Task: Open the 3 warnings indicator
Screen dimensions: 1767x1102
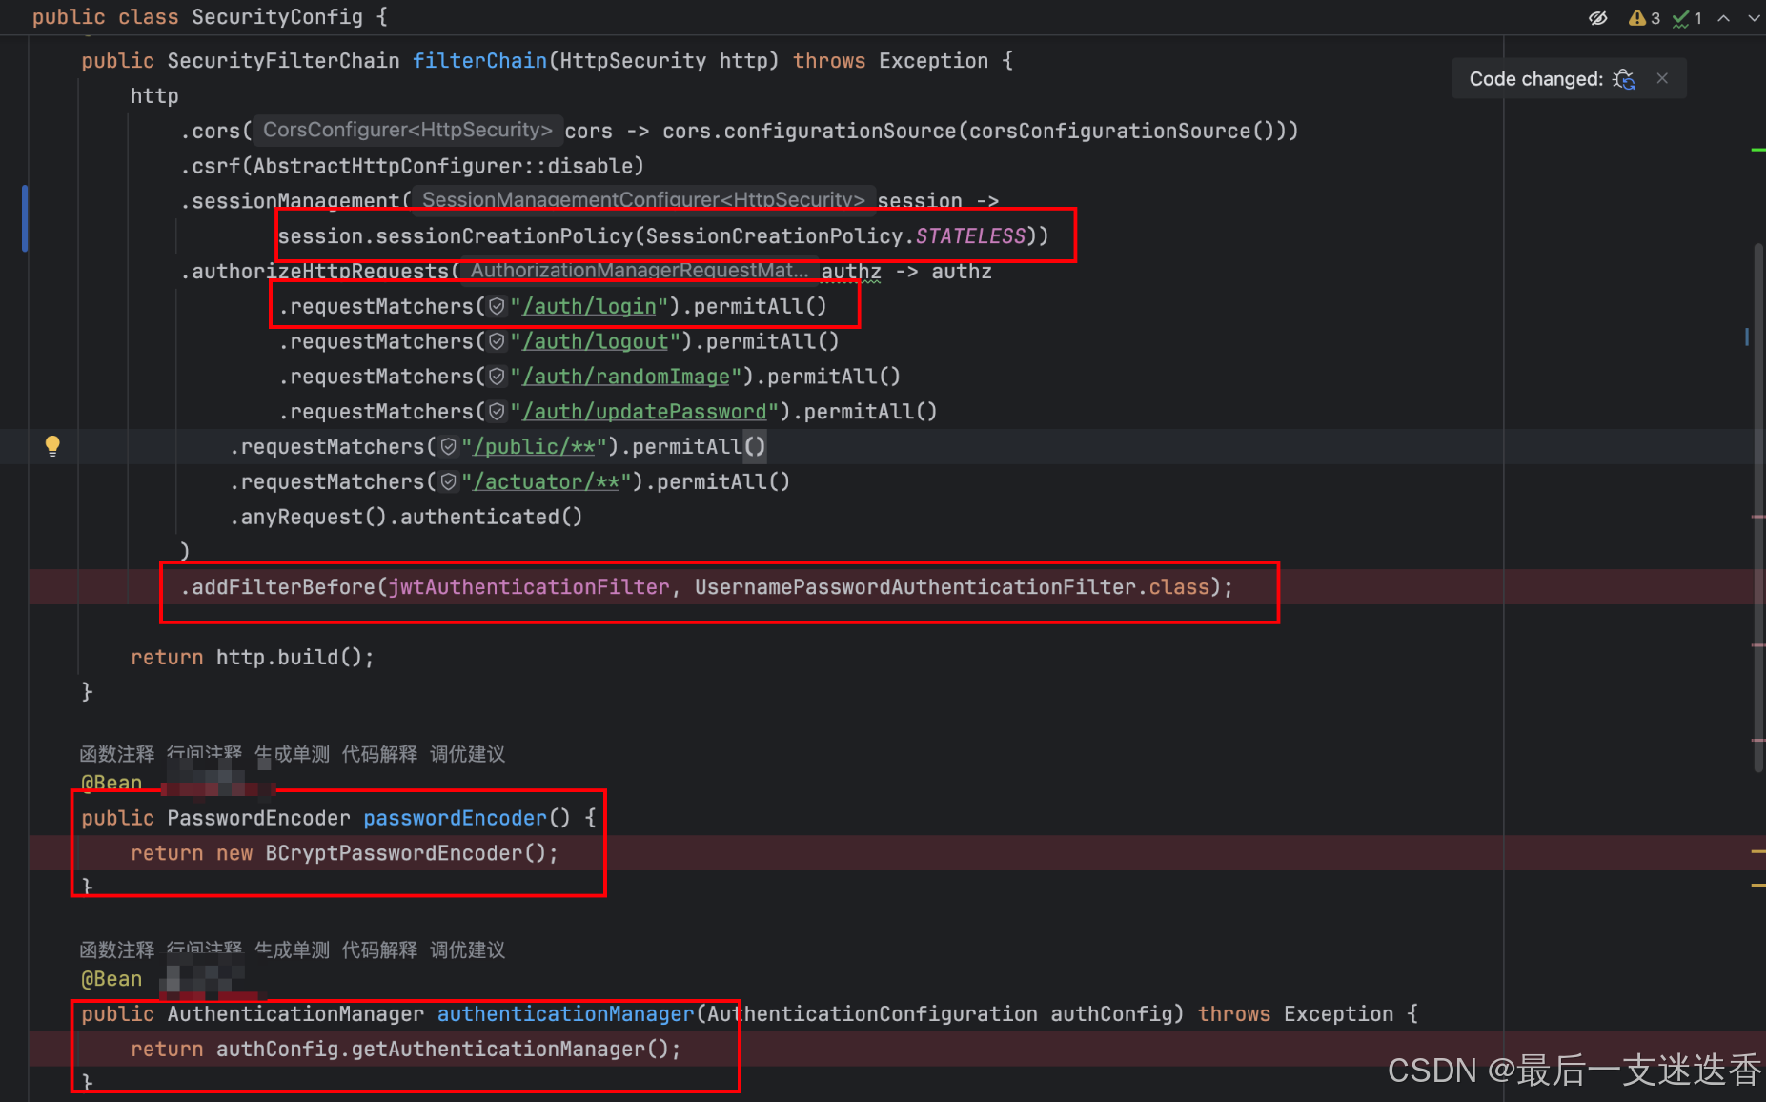Action: tap(1645, 18)
